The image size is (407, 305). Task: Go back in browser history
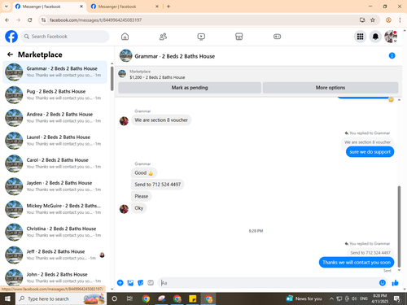tap(7, 20)
